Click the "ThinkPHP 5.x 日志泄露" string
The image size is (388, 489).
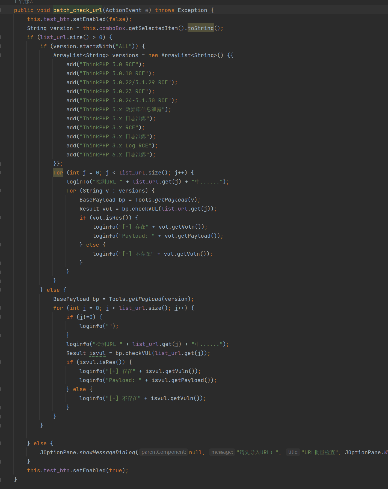[x=114, y=118]
